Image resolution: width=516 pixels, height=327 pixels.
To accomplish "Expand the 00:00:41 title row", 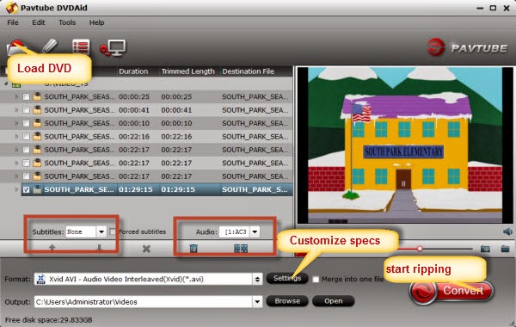I will click(x=16, y=110).
